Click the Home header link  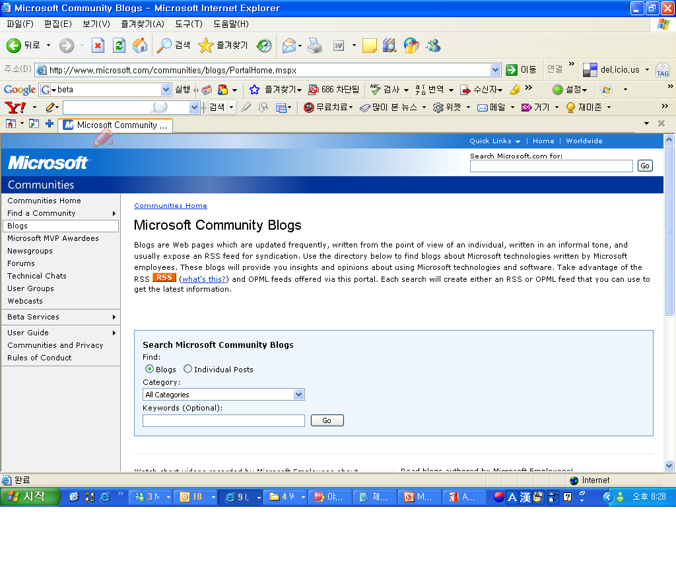pyautogui.click(x=543, y=141)
